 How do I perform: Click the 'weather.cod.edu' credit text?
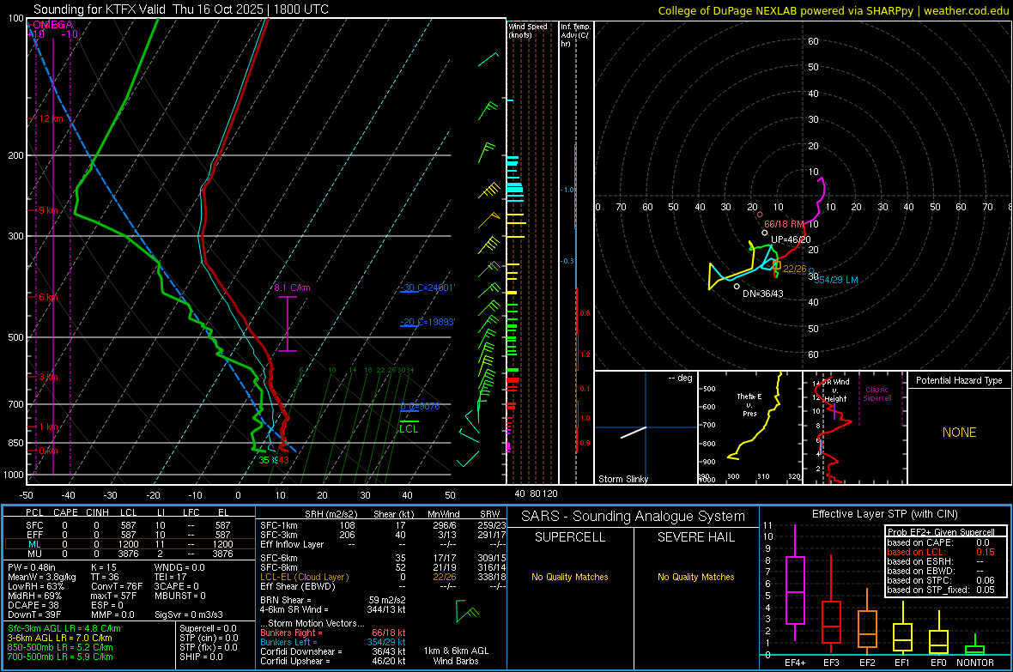click(966, 11)
